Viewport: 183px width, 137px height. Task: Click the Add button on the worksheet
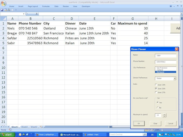175,28
